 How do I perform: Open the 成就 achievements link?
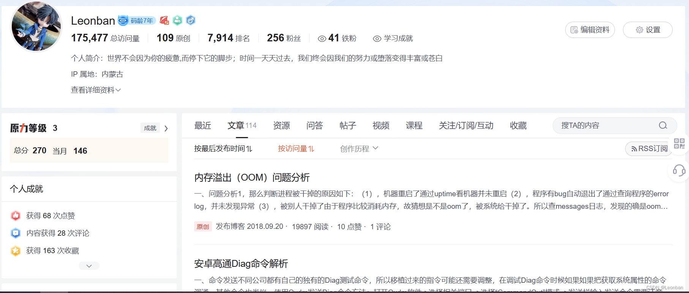[x=150, y=128]
